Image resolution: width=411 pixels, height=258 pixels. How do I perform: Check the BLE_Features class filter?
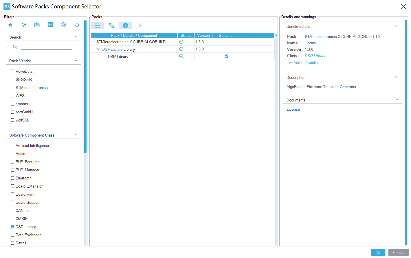coord(12,162)
